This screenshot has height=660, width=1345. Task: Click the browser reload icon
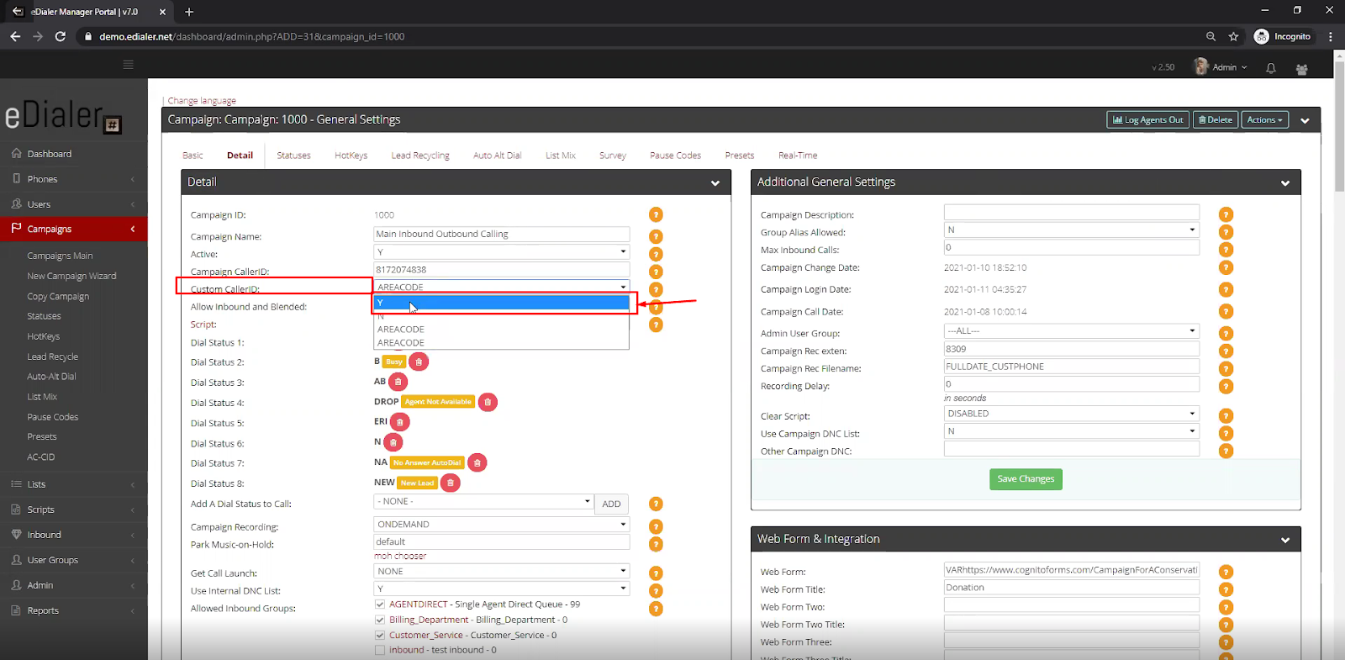pyautogui.click(x=61, y=36)
